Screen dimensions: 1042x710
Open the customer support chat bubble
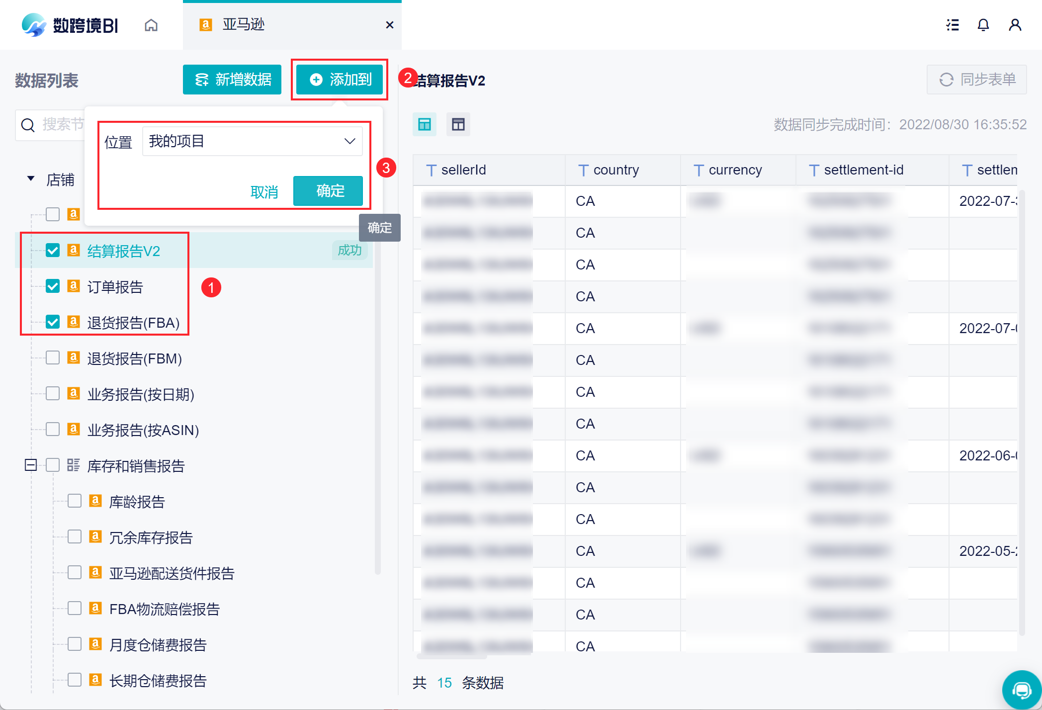(x=1022, y=690)
